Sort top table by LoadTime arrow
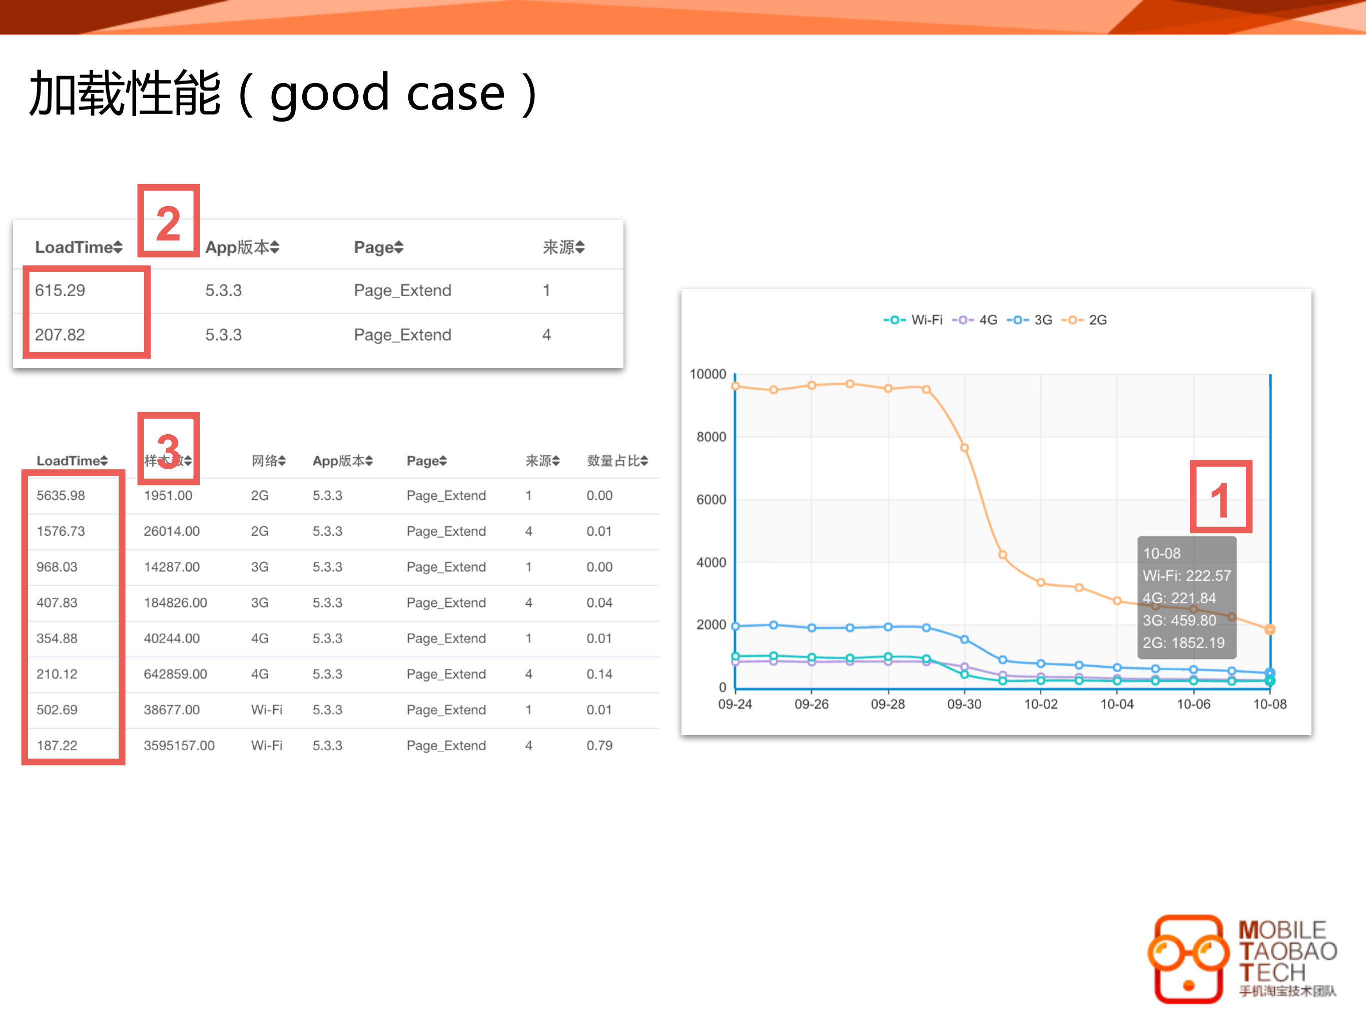 (117, 248)
